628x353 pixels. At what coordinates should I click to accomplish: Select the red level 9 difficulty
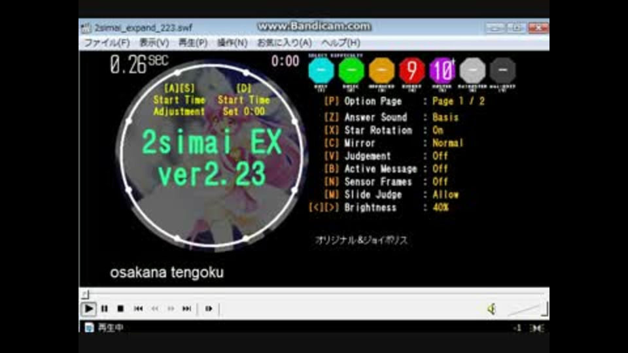pyautogui.click(x=411, y=70)
